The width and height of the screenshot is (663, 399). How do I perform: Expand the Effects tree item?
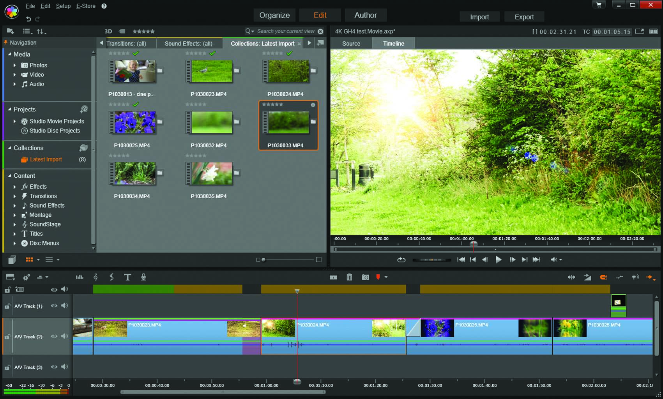15,187
